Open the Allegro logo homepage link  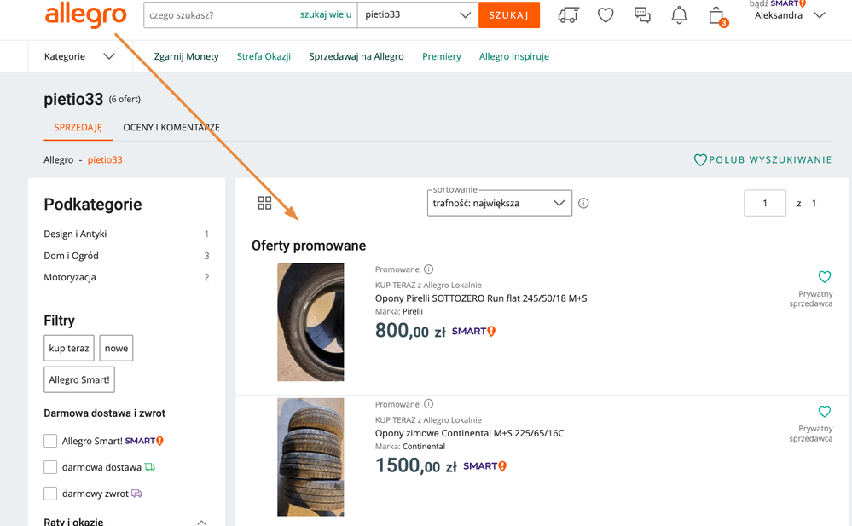click(x=86, y=15)
